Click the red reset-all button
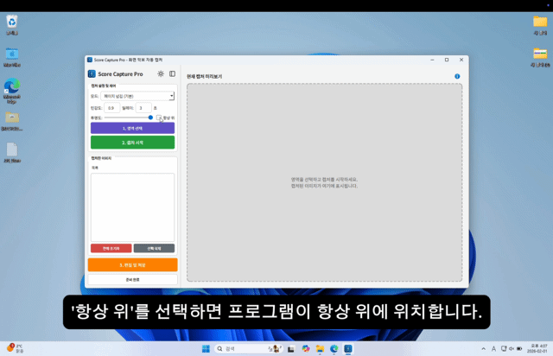Image resolution: width=553 pixels, height=356 pixels. click(111, 248)
